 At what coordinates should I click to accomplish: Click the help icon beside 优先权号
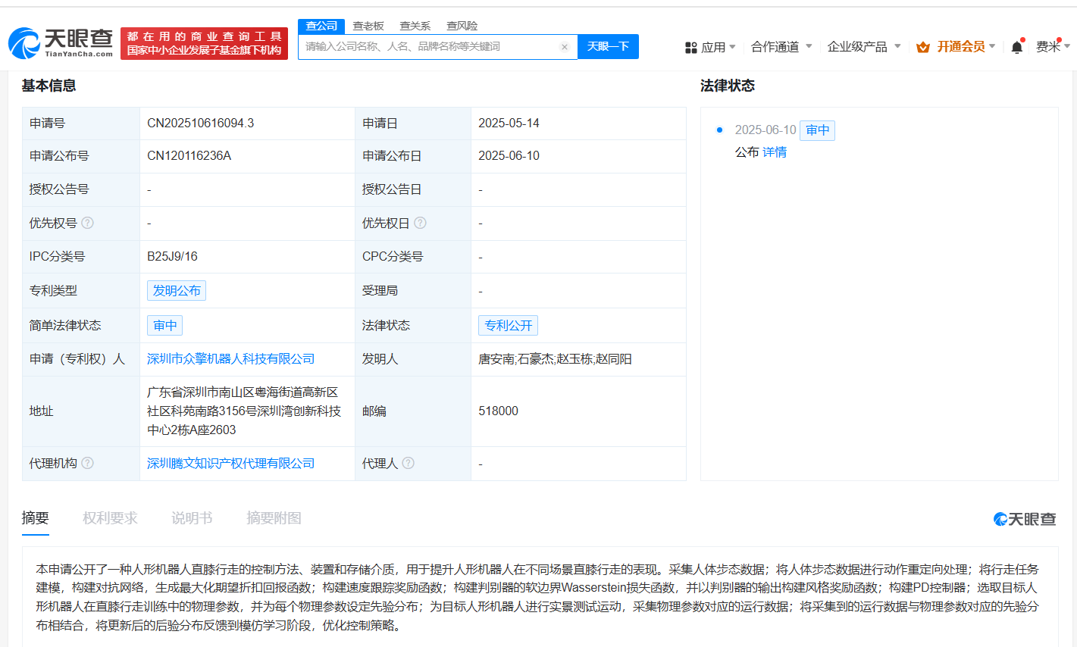87,223
